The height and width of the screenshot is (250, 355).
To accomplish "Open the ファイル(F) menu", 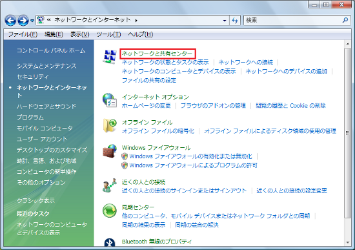I will click(23, 34).
